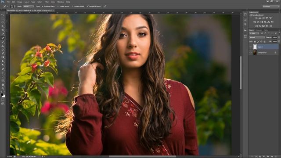The image size is (281, 158).
Task: Select the Move tool
Action: click(3, 14)
